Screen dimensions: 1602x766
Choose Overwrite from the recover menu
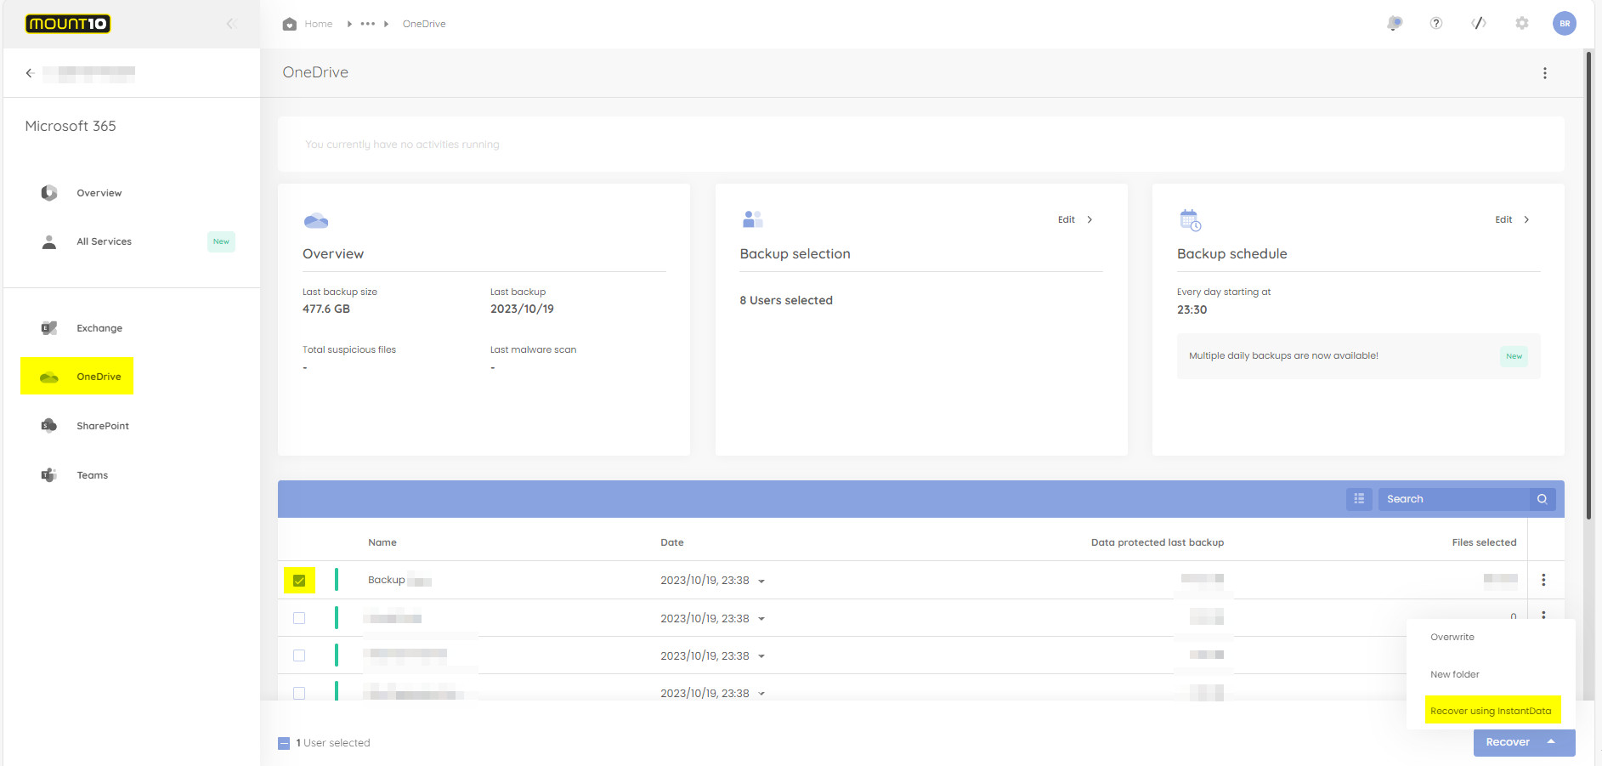point(1452,637)
